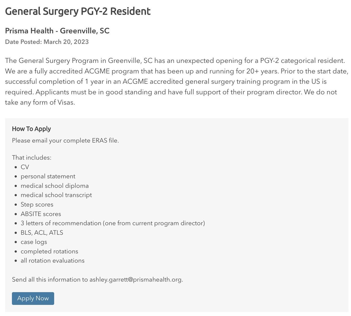The width and height of the screenshot is (351, 316).
Task: Click the 'Please email your complete ERAS file' text
Action: click(x=65, y=140)
